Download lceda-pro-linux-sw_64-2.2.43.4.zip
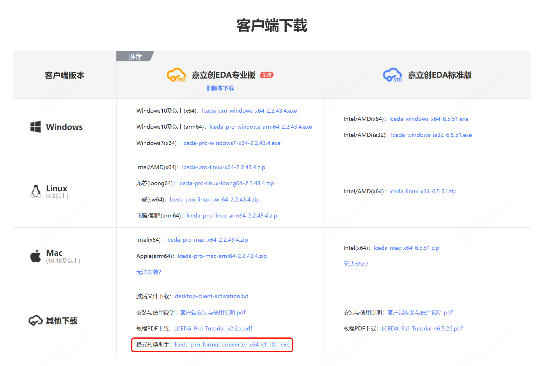The height and width of the screenshot is (366, 545). click(214, 199)
